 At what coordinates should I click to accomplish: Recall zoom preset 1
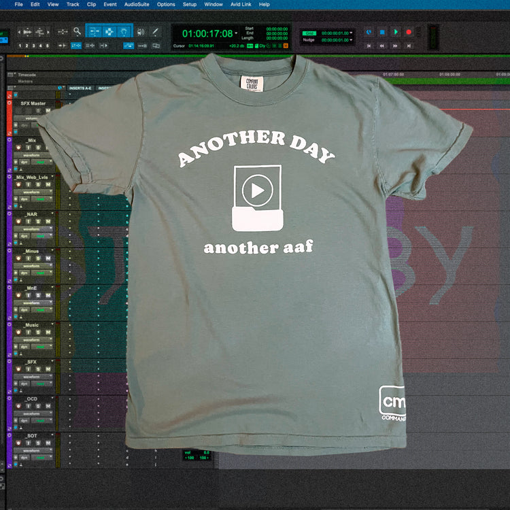click(20, 46)
